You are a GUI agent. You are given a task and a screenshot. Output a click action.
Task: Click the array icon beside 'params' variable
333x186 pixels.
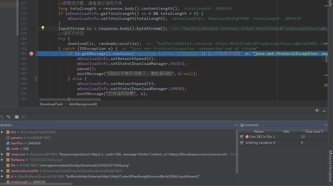point(8,138)
